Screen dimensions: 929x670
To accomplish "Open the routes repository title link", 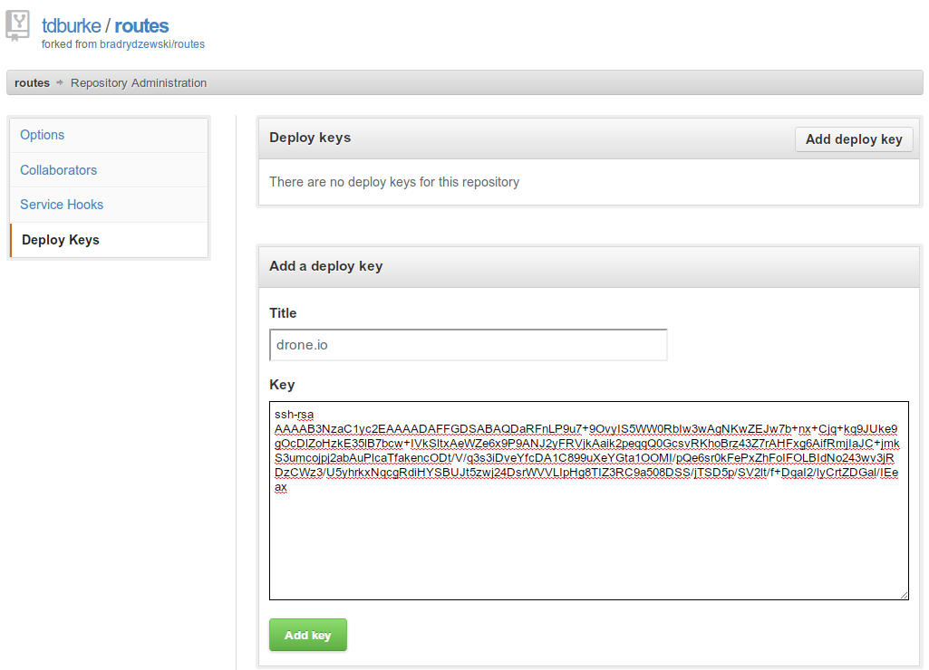I will [141, 26].
